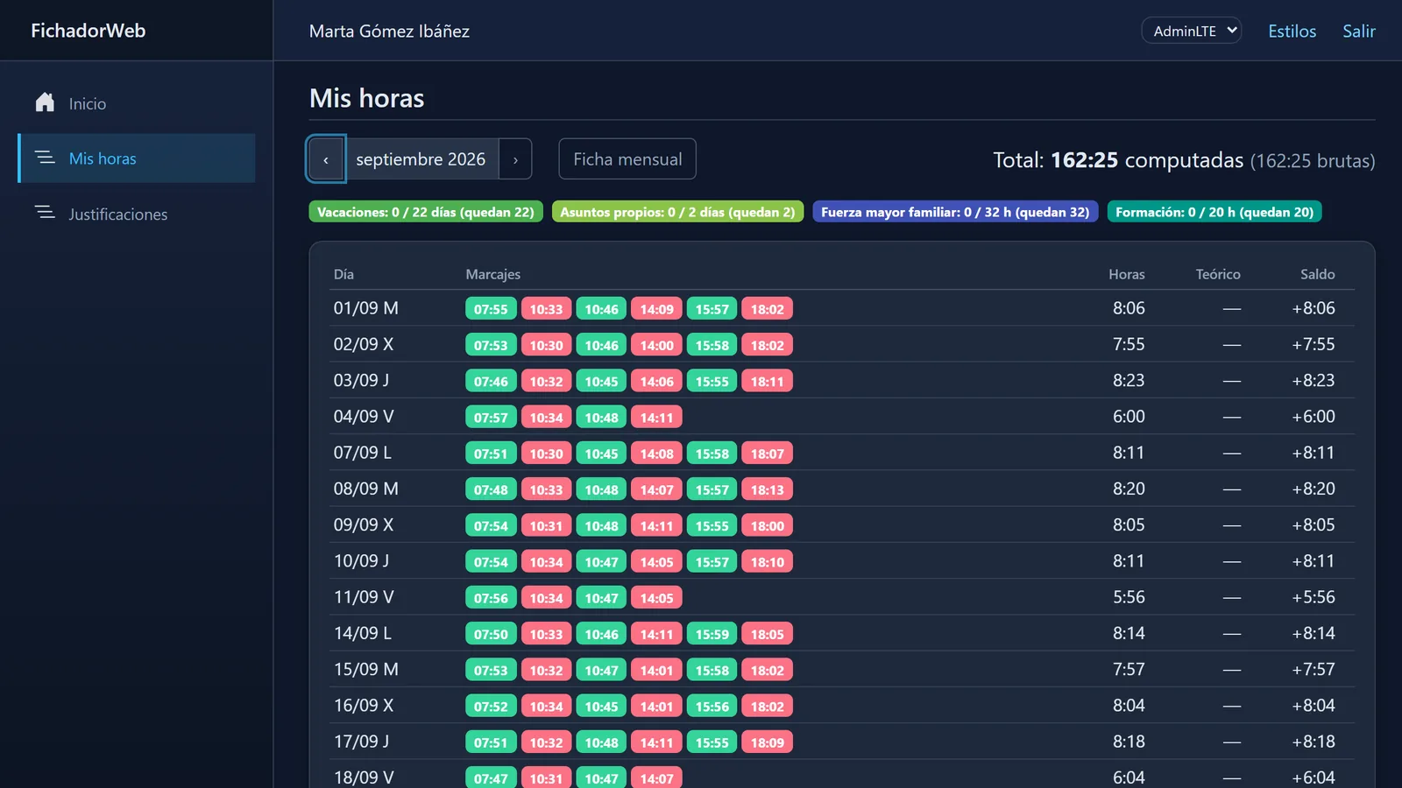Click the 07:55 entry on 01/09
Viewport: 1402px width, 788px height.
click(x=491, y=309)
